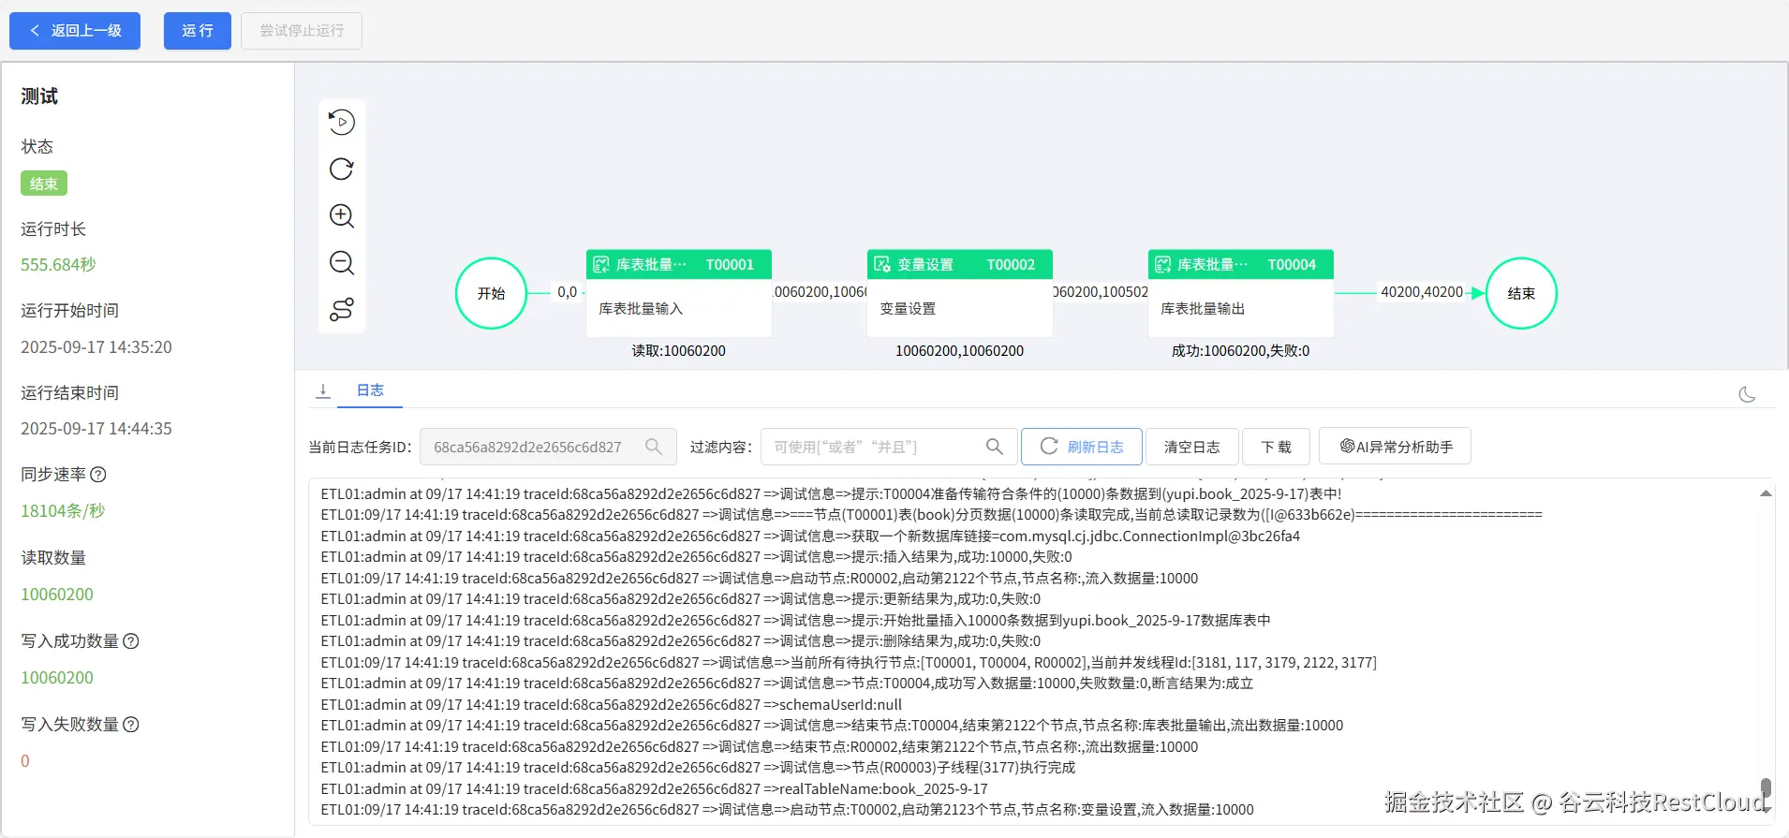
Task: Select the 库表批量输入 node body
Action: click(x=679, y=309)
